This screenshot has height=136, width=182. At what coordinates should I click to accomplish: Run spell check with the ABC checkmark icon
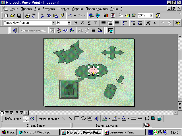(x=34, y=15)
